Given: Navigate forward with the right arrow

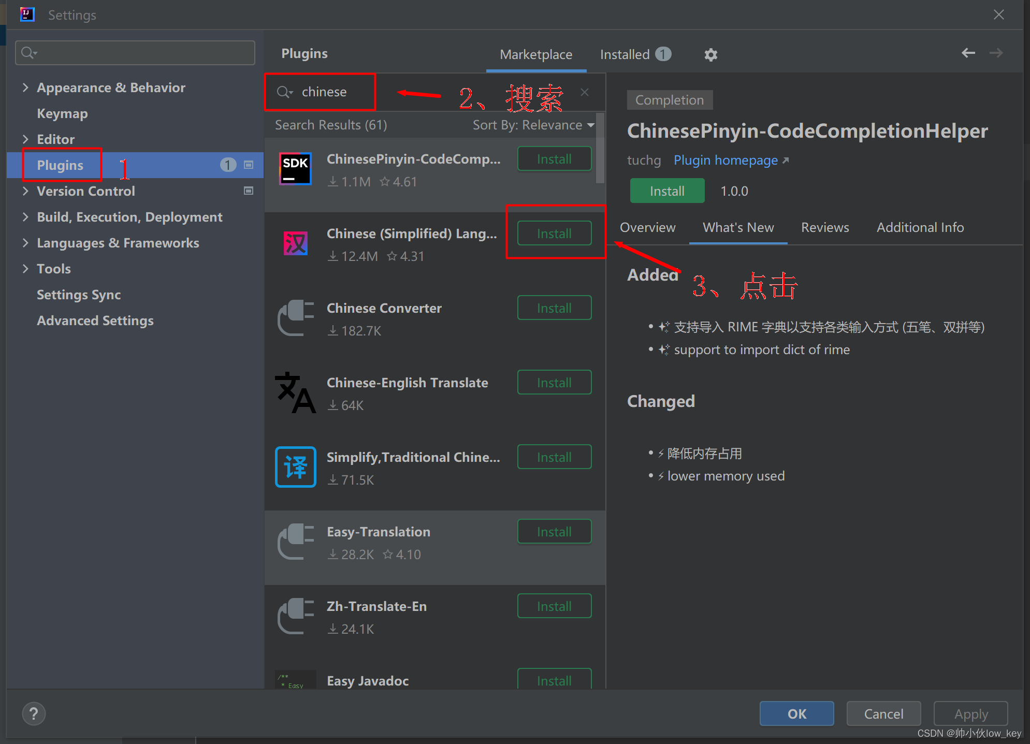Looking at the screenshot, I should (996, 53).
